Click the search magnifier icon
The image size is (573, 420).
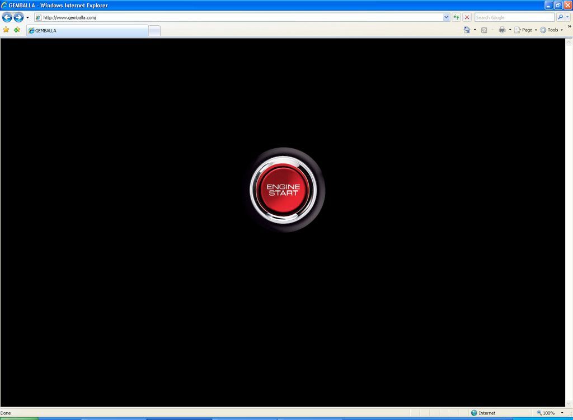coord(560,17)
